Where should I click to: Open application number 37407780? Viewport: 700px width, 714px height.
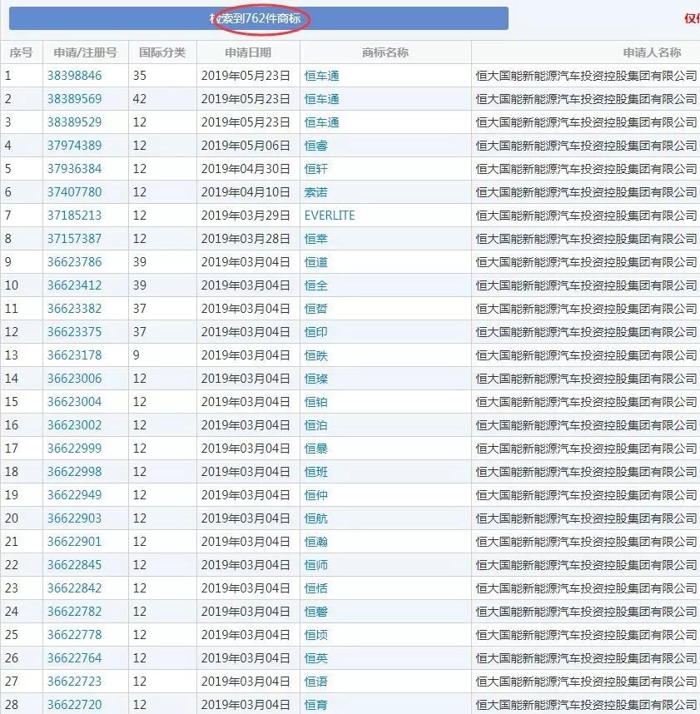click(74, 191)
